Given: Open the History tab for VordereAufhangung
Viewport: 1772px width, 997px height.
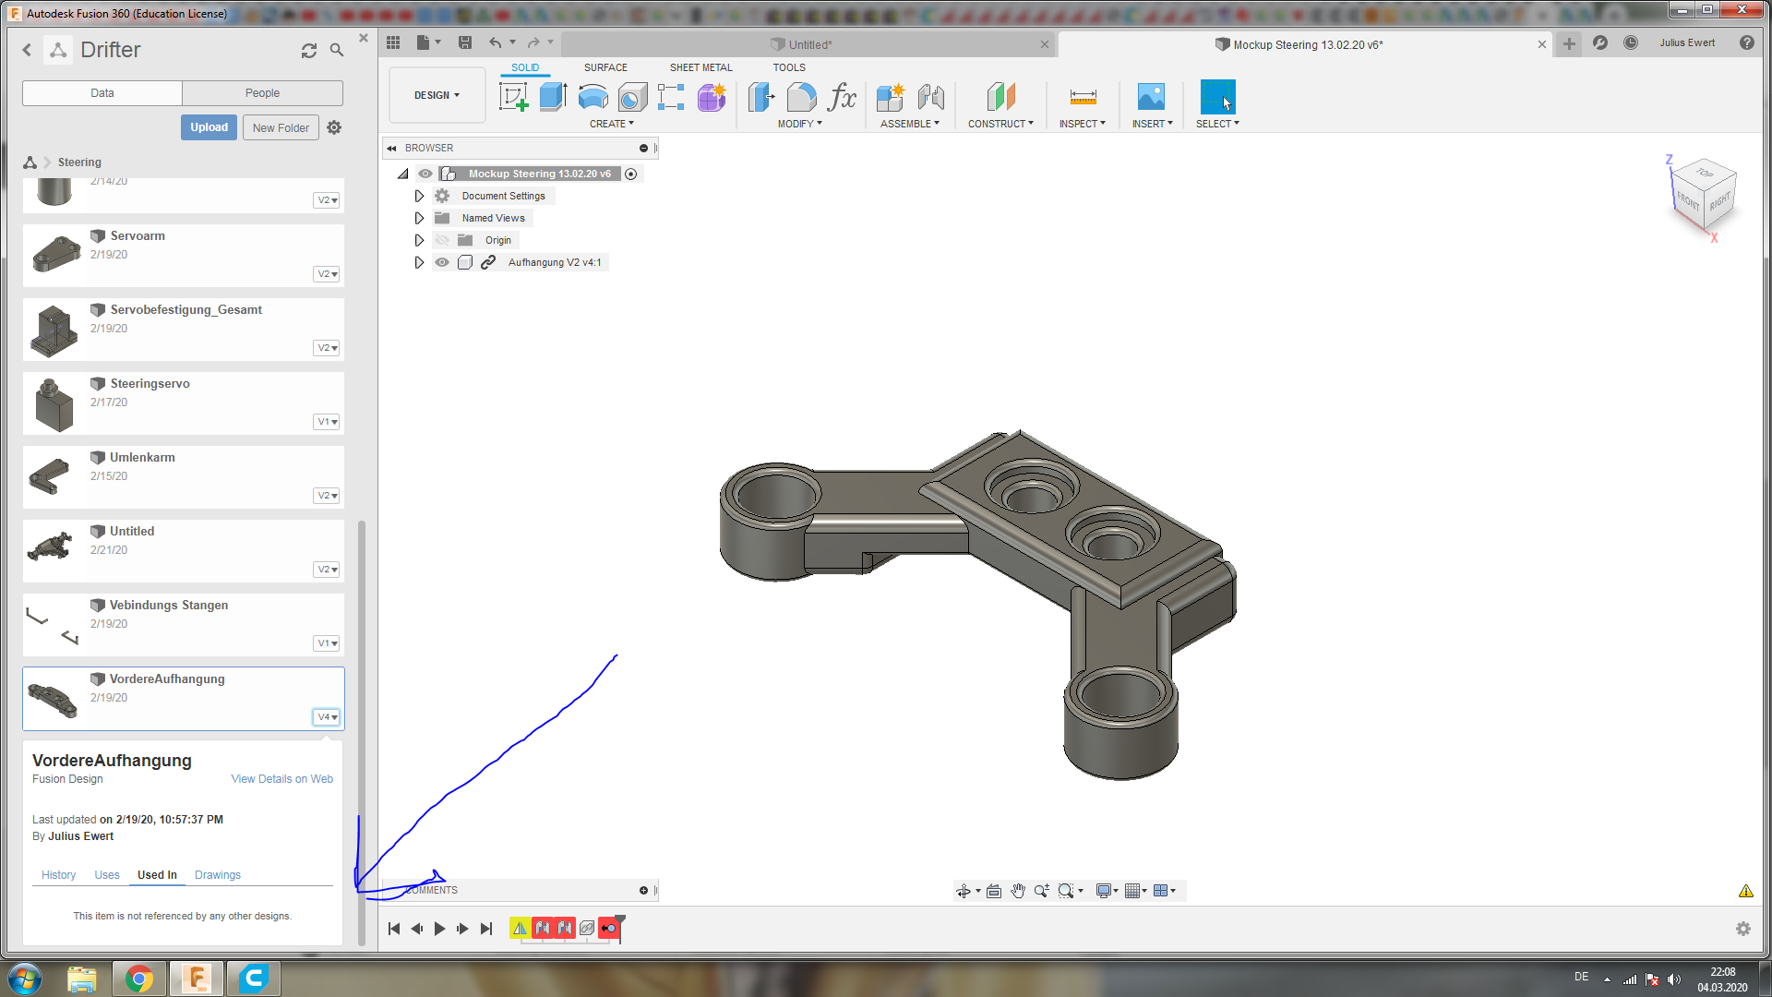Looking at the screenshot, I should coord(58,875).
